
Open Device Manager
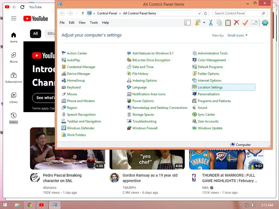point(78,74)
